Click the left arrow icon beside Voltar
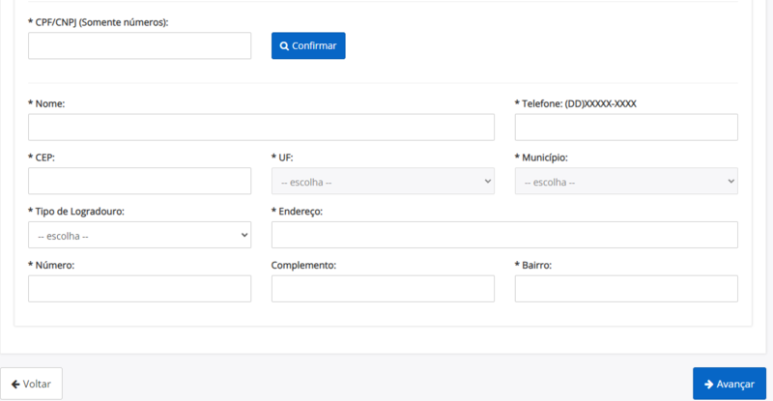Viewport: 773px width, 401px height. point(15,385)
